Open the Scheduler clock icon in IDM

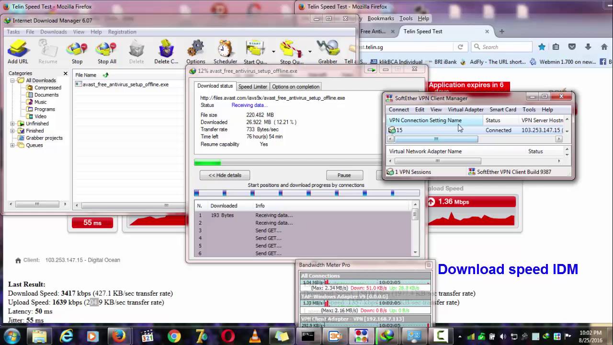tap(225, 52)
